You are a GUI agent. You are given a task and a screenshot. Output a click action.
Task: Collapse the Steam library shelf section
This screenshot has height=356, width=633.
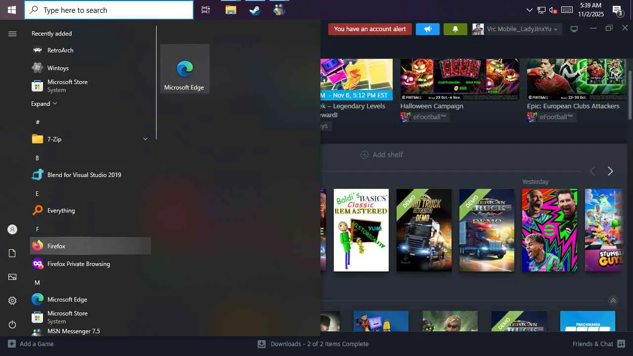613,301
